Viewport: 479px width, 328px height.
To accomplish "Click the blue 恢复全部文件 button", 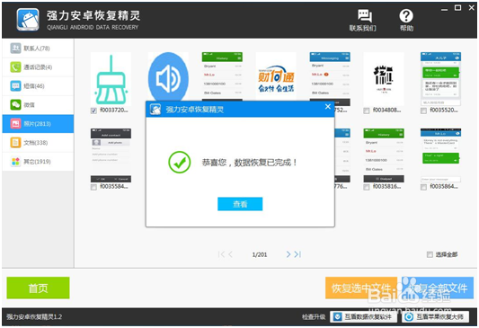I will point(438,288).
